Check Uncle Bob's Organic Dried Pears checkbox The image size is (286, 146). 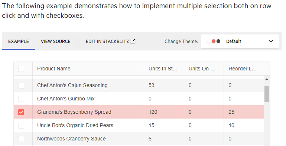click(21, 125)
